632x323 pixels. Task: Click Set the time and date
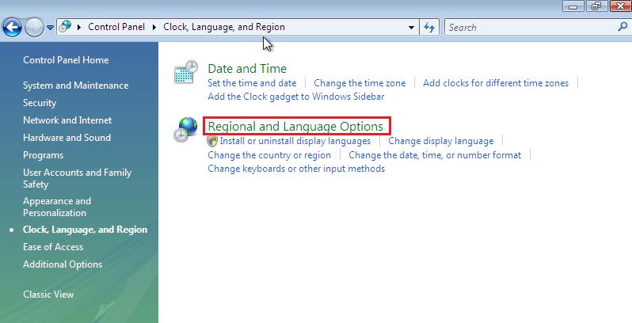click(252, 83)
